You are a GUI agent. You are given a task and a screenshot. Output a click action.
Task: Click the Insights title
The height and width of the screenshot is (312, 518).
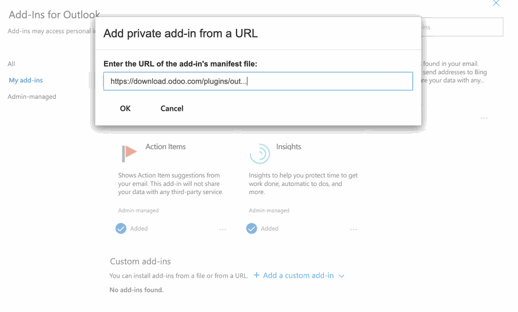coord(288,146)
